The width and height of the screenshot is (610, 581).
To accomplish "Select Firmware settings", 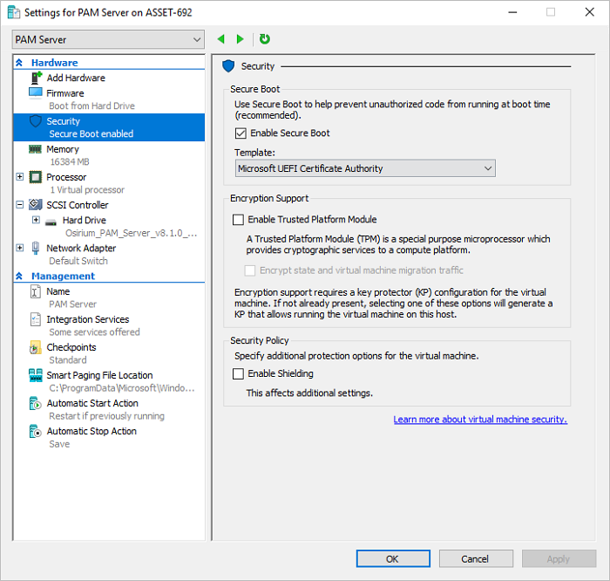I will click(65, 93).
